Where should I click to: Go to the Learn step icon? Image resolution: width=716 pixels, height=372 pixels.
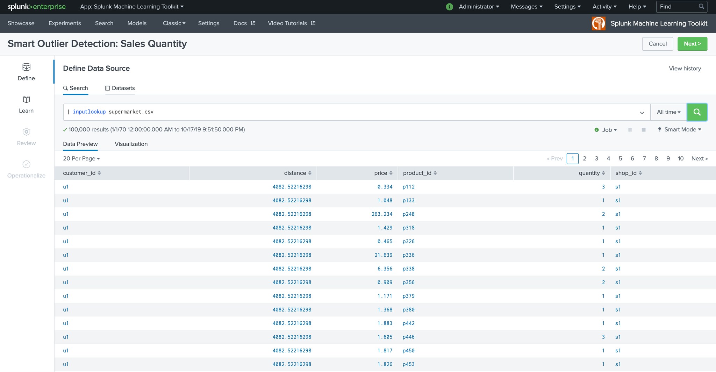coord(26,99)
